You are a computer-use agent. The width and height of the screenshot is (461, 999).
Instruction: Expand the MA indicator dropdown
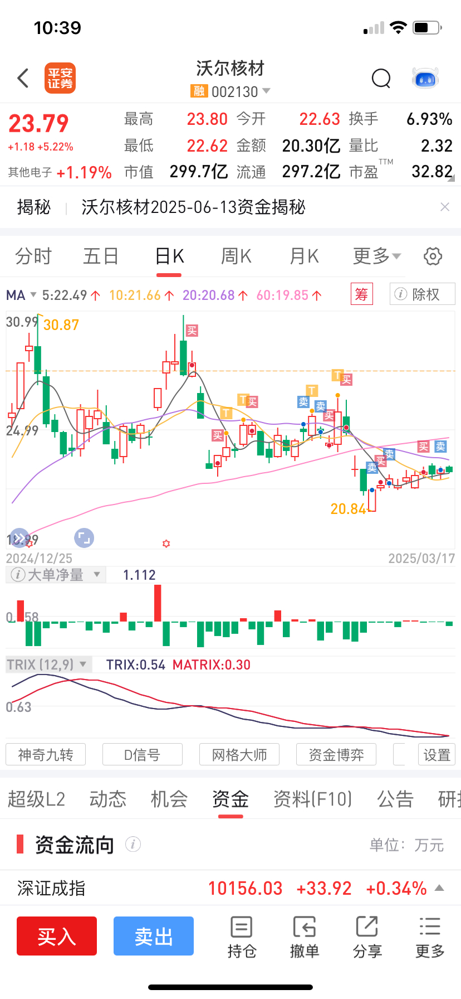[x=22, y=295]
